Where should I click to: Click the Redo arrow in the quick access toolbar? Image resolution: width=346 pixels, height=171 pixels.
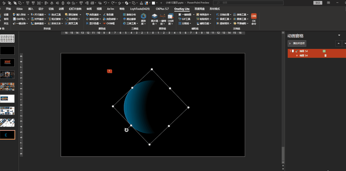(113, 3)
